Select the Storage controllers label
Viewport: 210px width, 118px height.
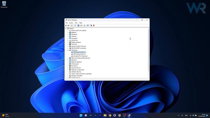click(x=77, y=76)
